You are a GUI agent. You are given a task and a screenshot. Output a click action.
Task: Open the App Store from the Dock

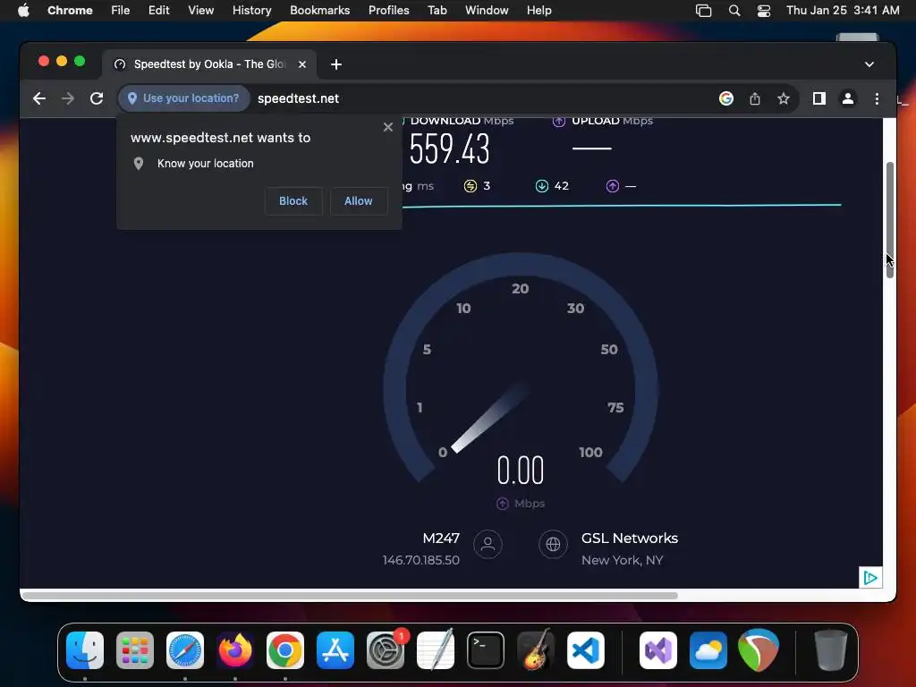point(335,650)
